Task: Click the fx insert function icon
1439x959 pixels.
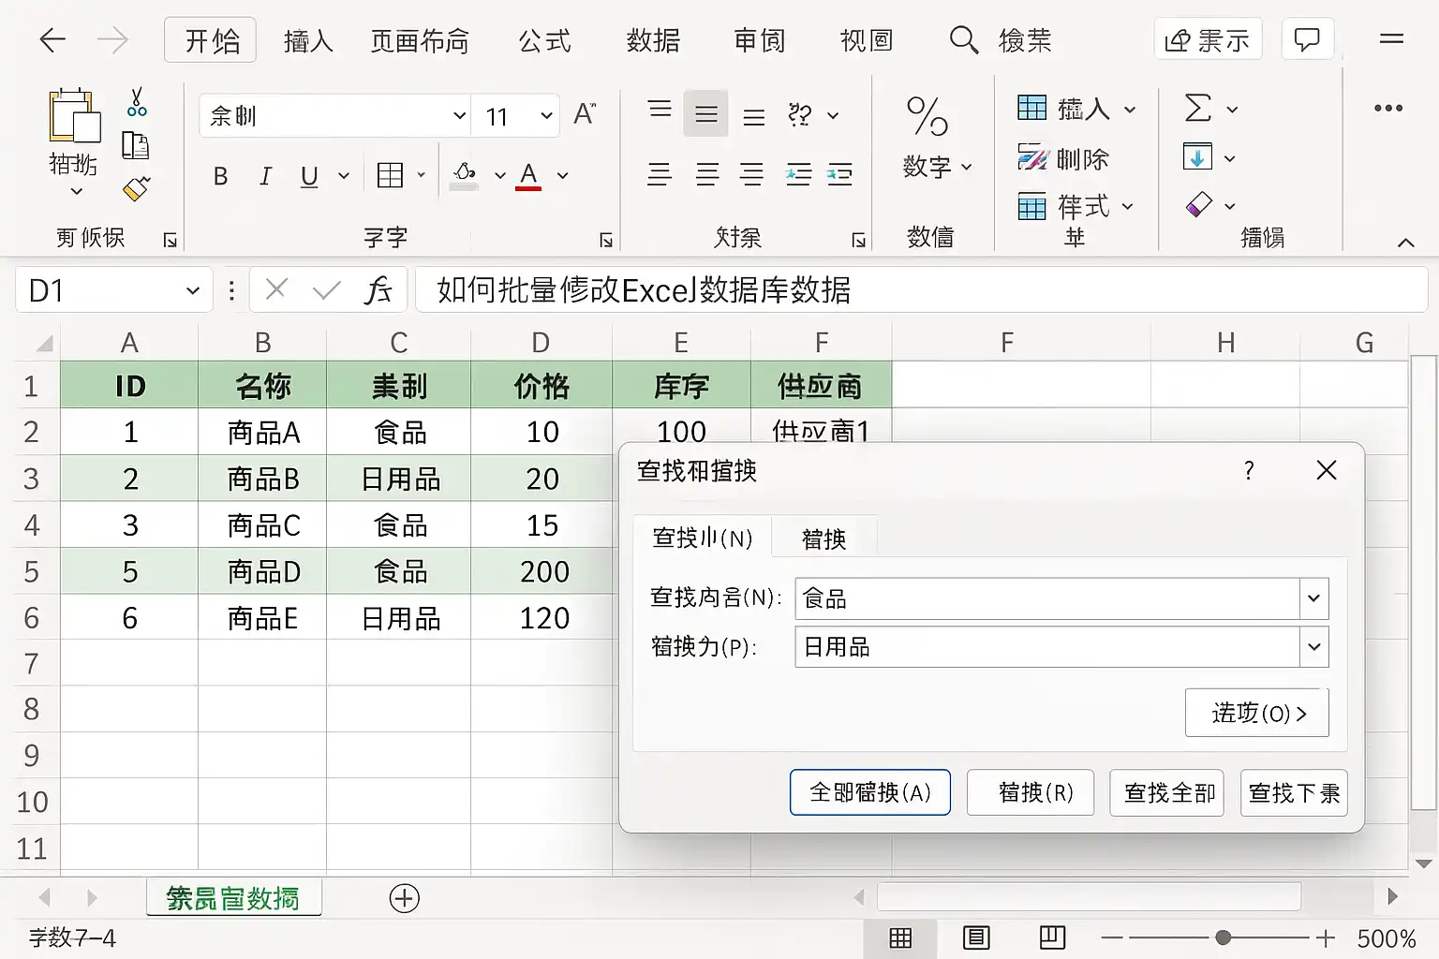Action: coord(378,289)
